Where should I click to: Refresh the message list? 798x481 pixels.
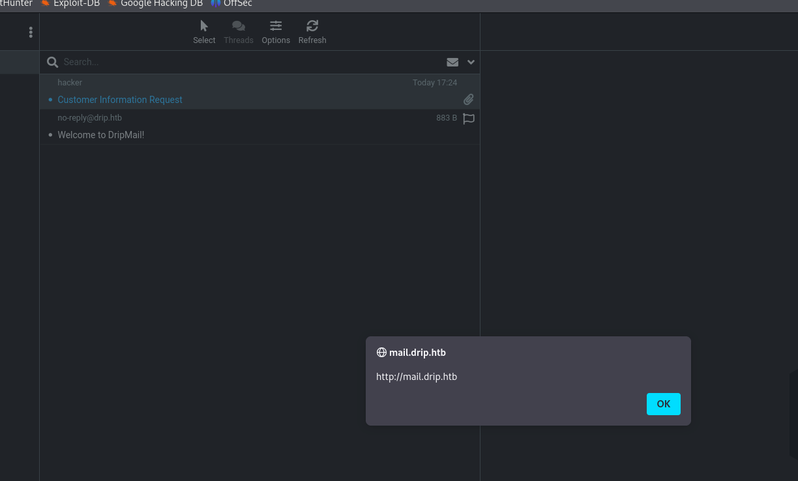312,31
